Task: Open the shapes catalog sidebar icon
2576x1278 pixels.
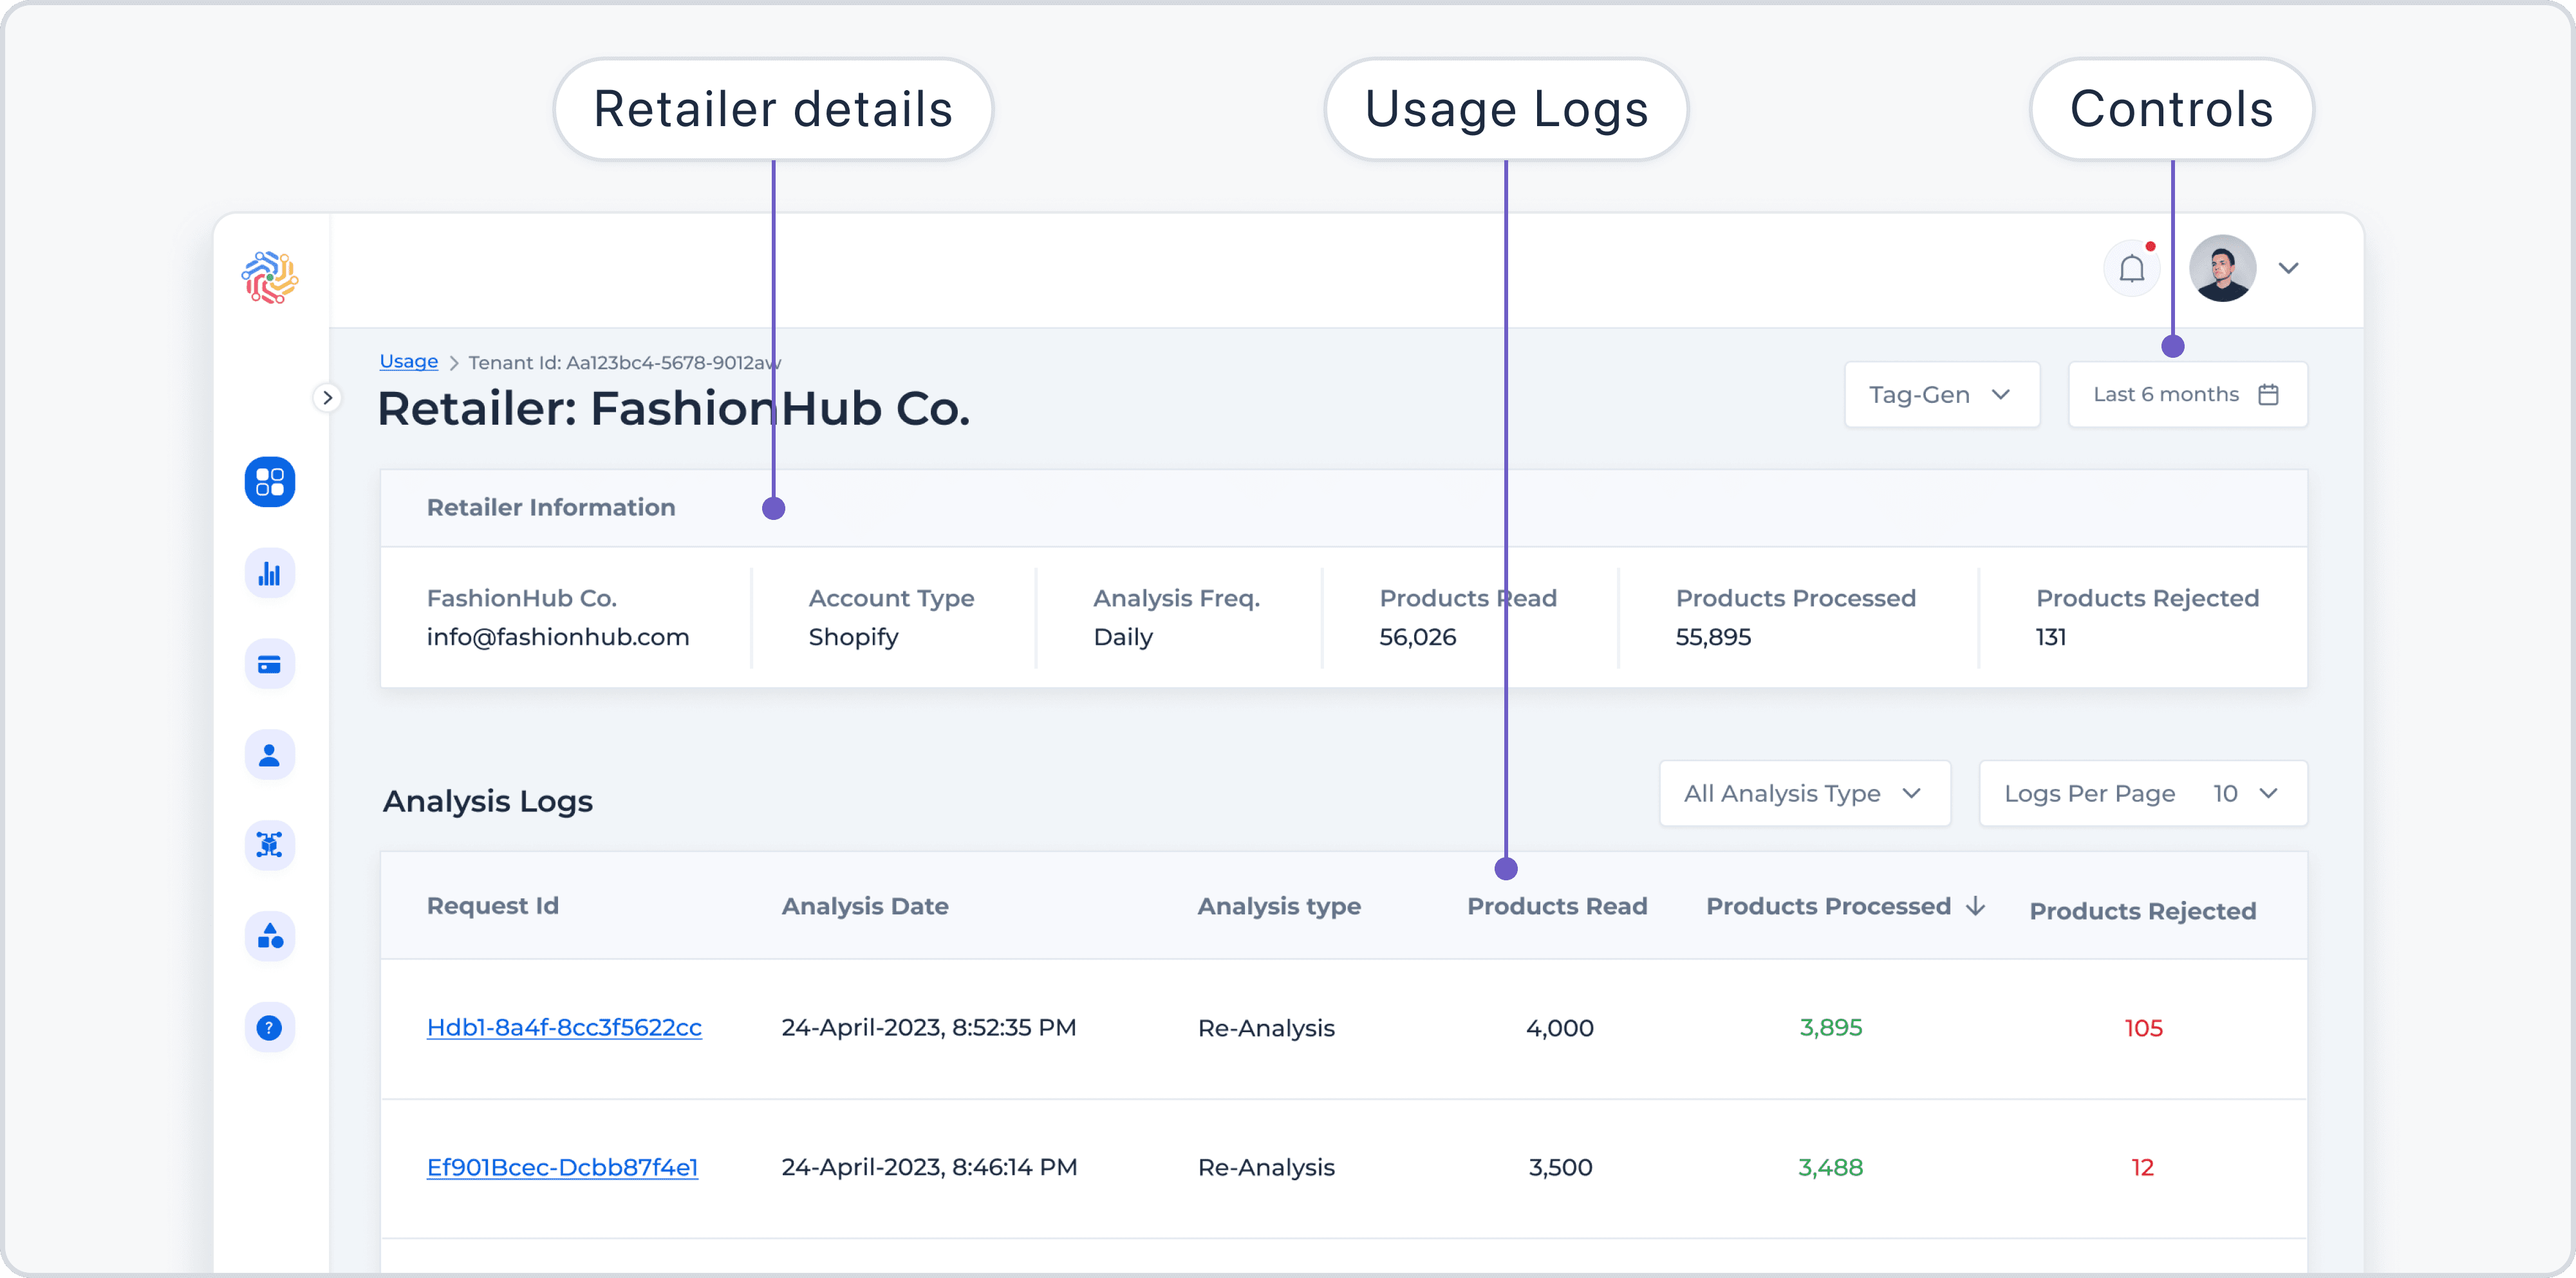Action: pyautogui.click(x=269, y=936)
